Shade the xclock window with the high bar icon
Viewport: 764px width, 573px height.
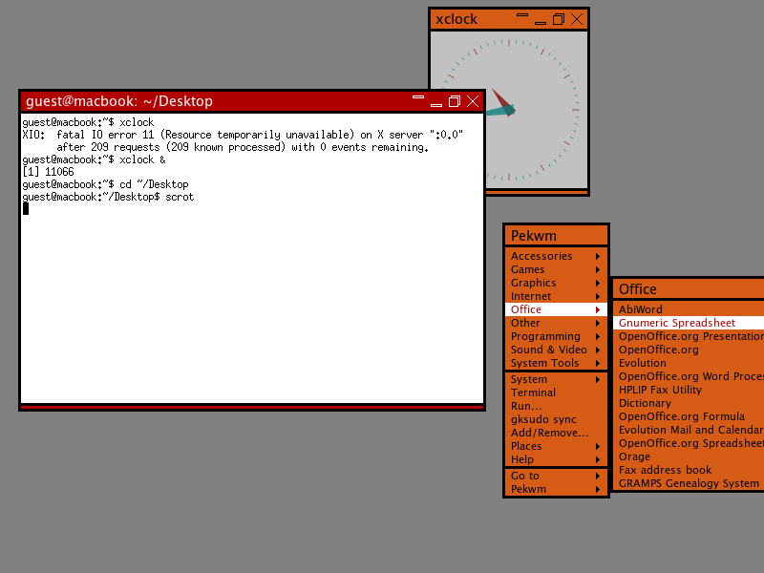522,14
